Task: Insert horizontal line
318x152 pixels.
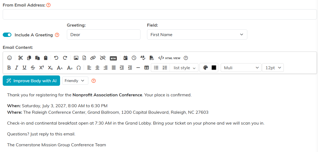Action: (138, 68)
